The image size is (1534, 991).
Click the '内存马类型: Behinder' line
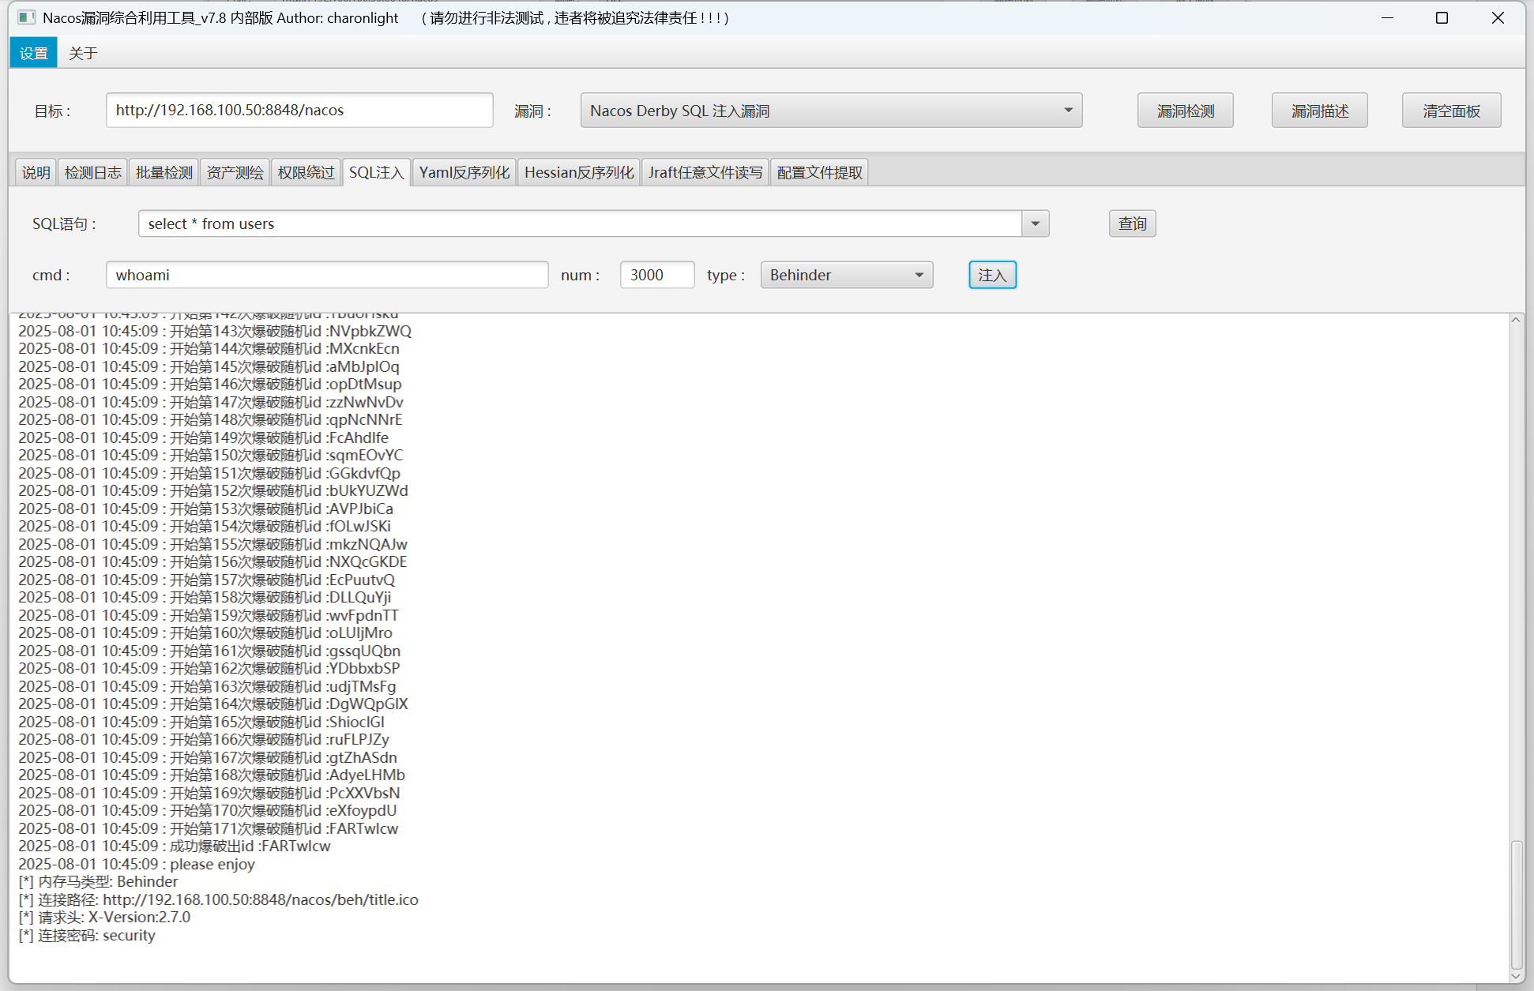(98, 881)
